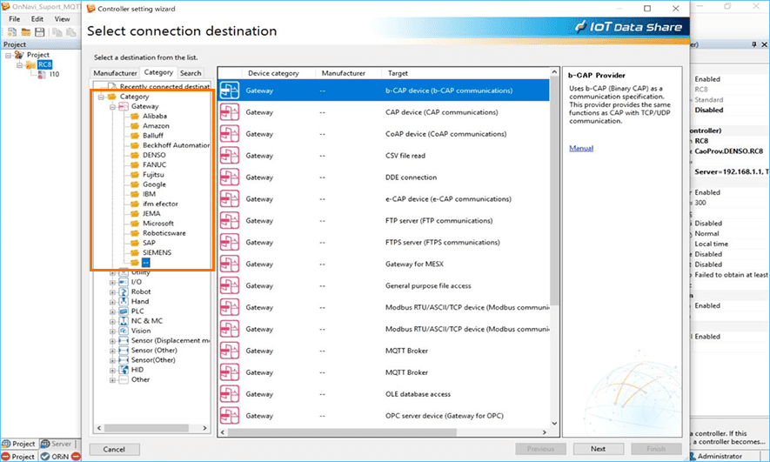Click the CAP device row icon
This screenshot has height=462, width=770.
[x=230, y=112]
